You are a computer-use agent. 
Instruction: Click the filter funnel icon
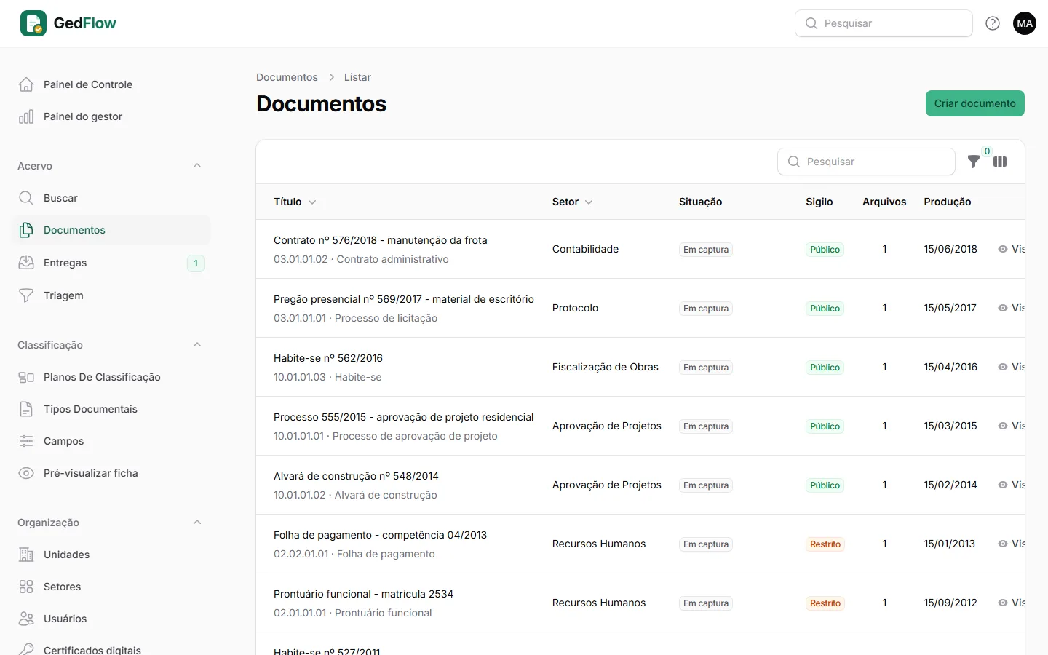(x=974, y=162)
